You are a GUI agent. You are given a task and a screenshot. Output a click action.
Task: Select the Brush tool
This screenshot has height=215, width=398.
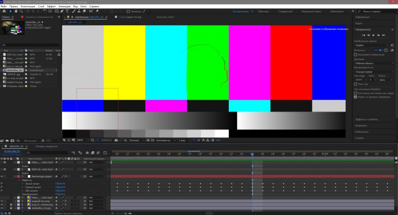pyautogui.click(x=74, y=11)
